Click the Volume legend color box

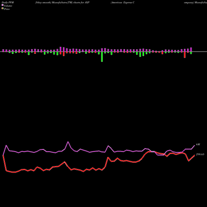tap(2, 5)
